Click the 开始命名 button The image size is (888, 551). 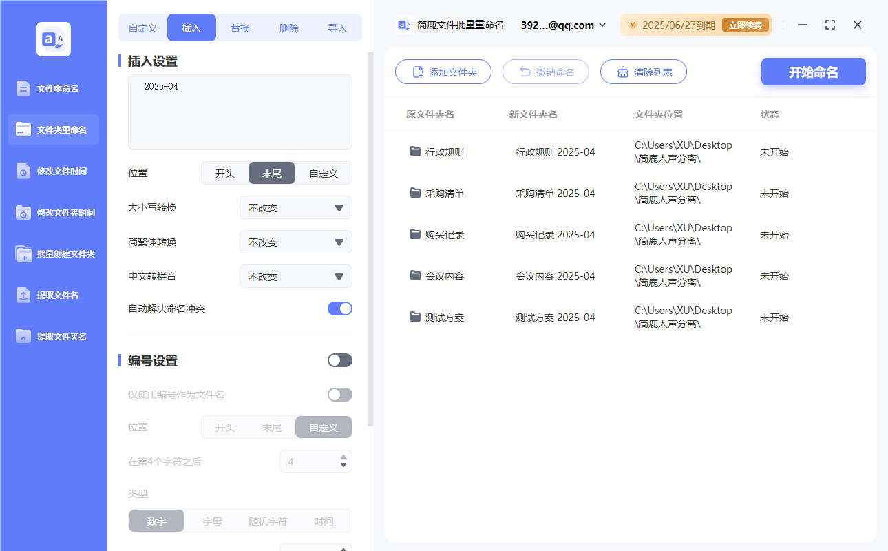[813, 71]
